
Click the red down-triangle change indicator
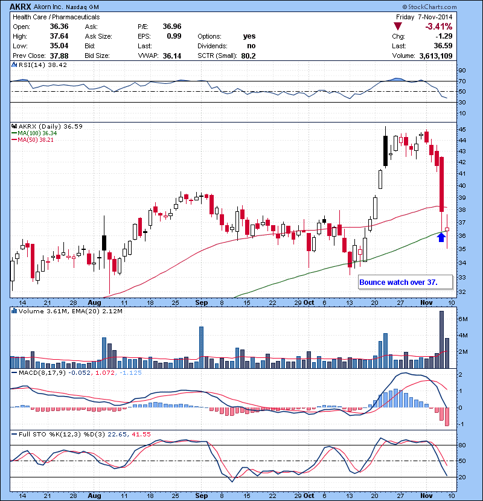(398, 27)
